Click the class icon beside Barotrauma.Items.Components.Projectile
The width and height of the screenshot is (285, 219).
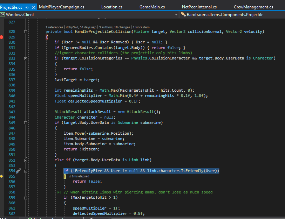(x=183, y=14)
